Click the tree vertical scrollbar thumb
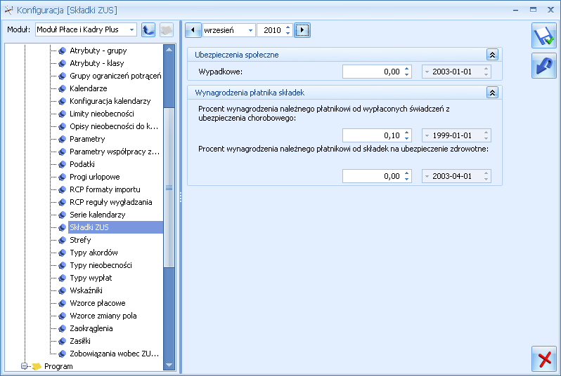This screenshot has height=376, width=561. 169,187
